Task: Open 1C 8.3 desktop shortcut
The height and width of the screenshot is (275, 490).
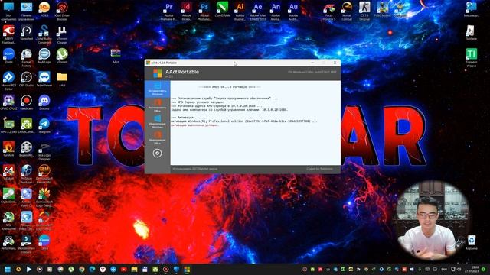Action: coord(44,9)
